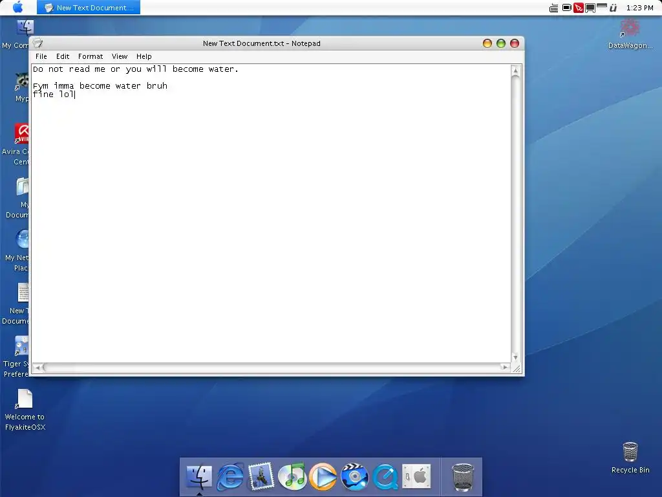
Task: Open the red Avira cursor tray icon
Action: click(579, 8)
